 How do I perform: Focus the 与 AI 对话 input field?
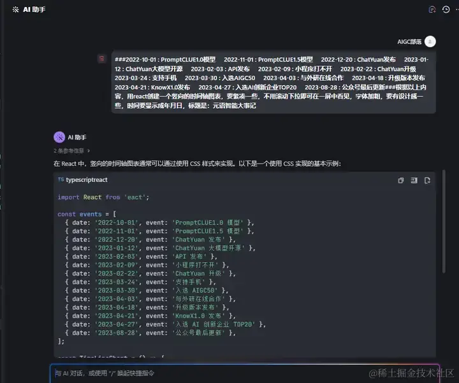pos(245,373)
